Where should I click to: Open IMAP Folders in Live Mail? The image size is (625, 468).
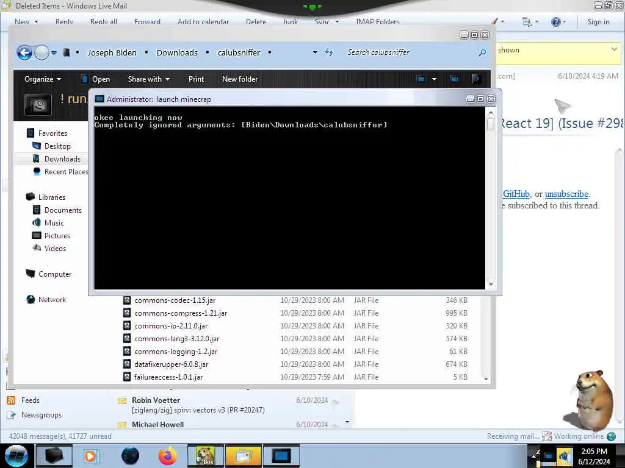coord(377,21)
